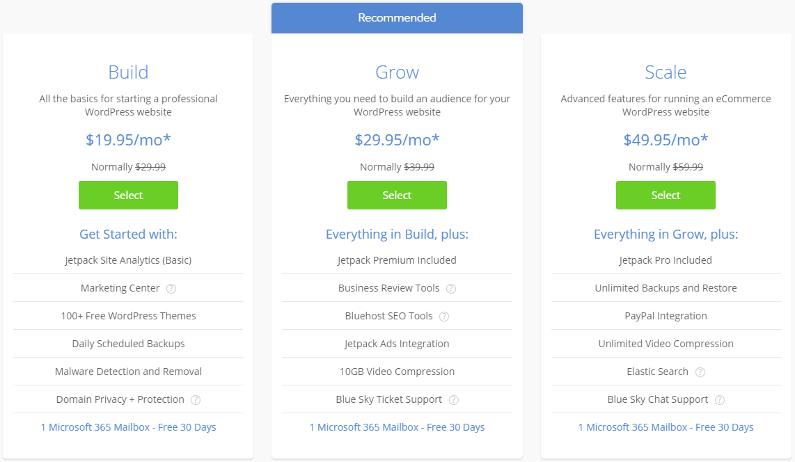Open Microsoft 365 Mailbox link in Scale plan
The width and height of the screenshot is (795, 462).
click(x=666, y=427)
